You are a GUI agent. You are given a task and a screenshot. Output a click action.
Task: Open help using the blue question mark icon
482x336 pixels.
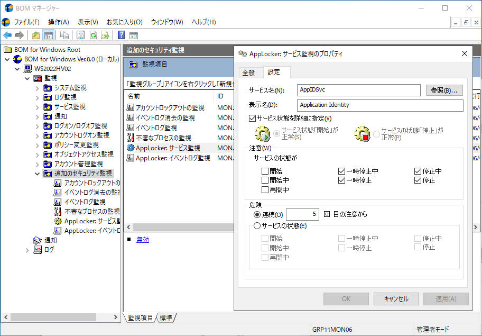pos(122,35)
